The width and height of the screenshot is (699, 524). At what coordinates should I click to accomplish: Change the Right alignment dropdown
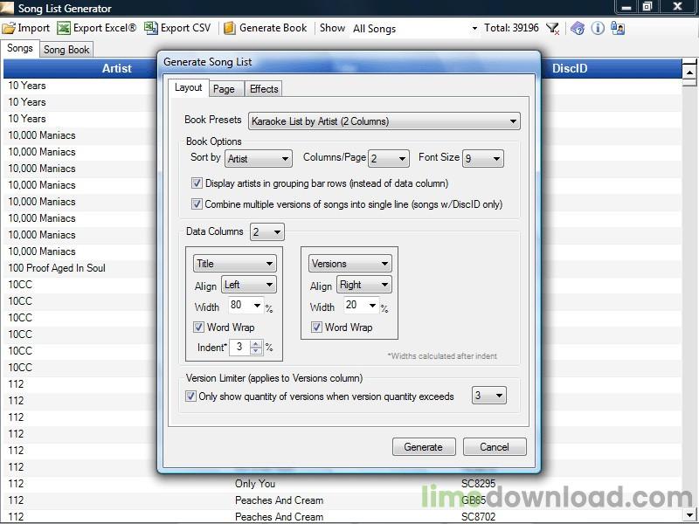coord(364,285)
